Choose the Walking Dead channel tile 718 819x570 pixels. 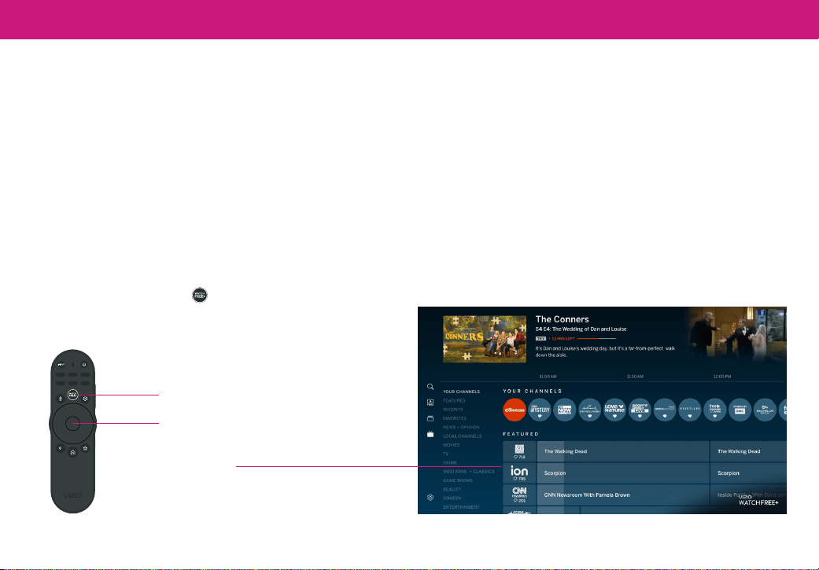(519, 451)
